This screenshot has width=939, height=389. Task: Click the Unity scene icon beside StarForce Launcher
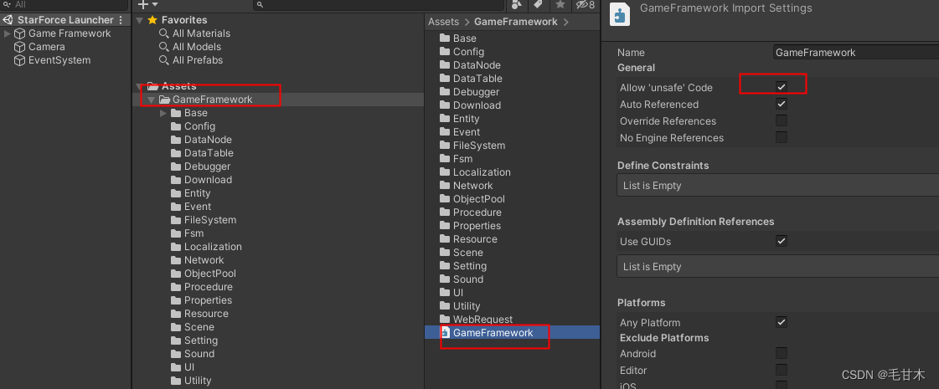click(x=9, y=20)
